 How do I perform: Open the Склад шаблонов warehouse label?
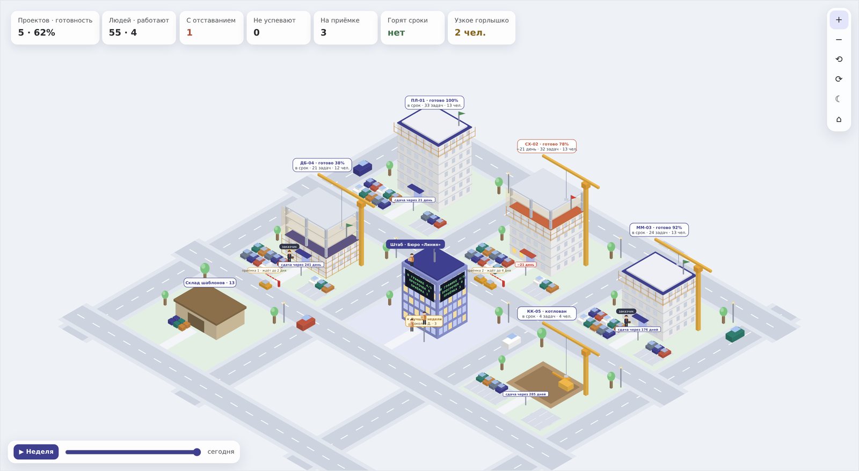click(210, 283)
